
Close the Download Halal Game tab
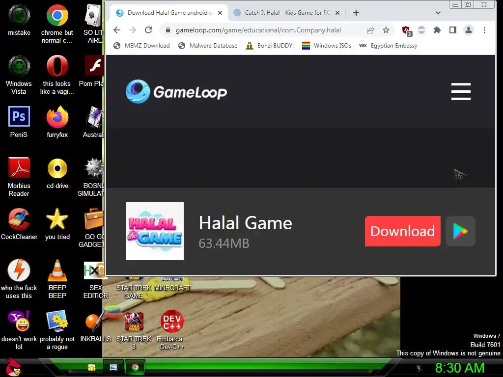point(220,13)
